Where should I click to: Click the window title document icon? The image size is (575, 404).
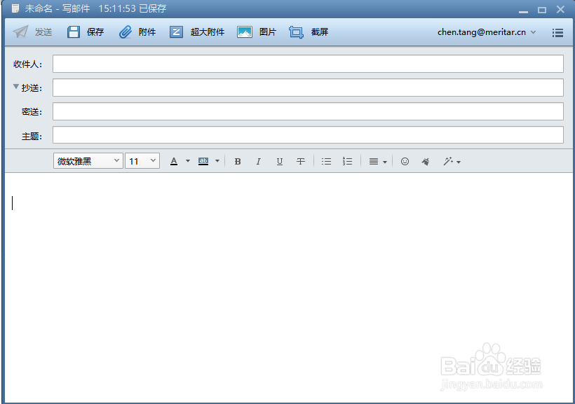pos(15,8)
